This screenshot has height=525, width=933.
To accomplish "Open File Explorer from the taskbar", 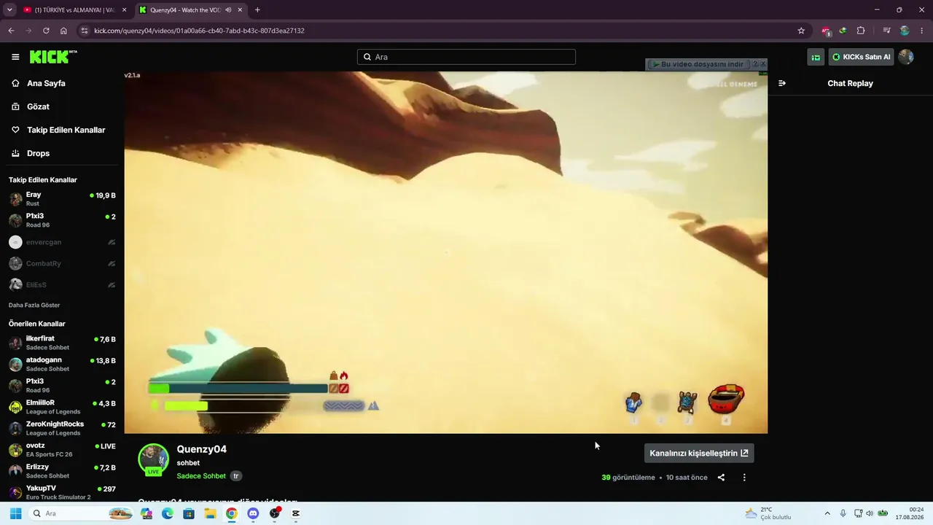I will 210,513.
